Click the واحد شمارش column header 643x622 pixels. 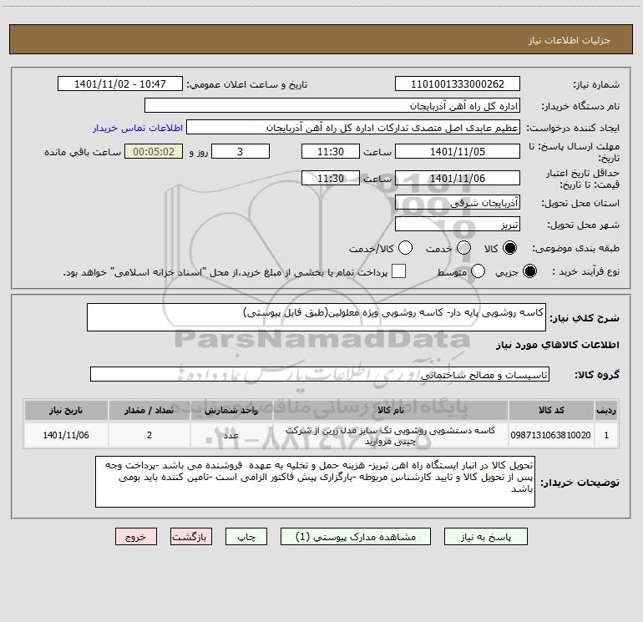pos(231,410)
